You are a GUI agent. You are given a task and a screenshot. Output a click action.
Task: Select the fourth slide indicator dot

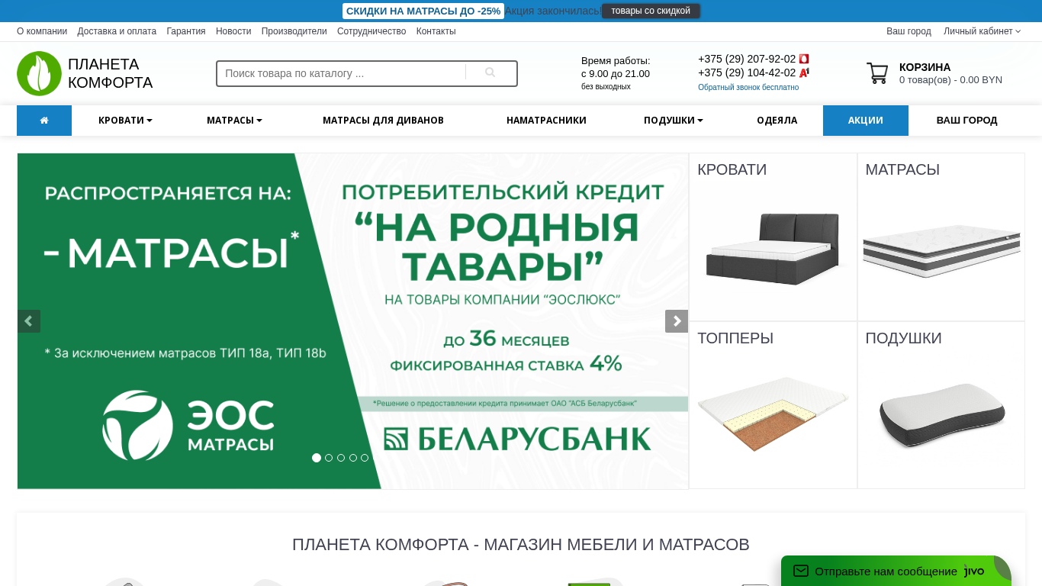353,458
